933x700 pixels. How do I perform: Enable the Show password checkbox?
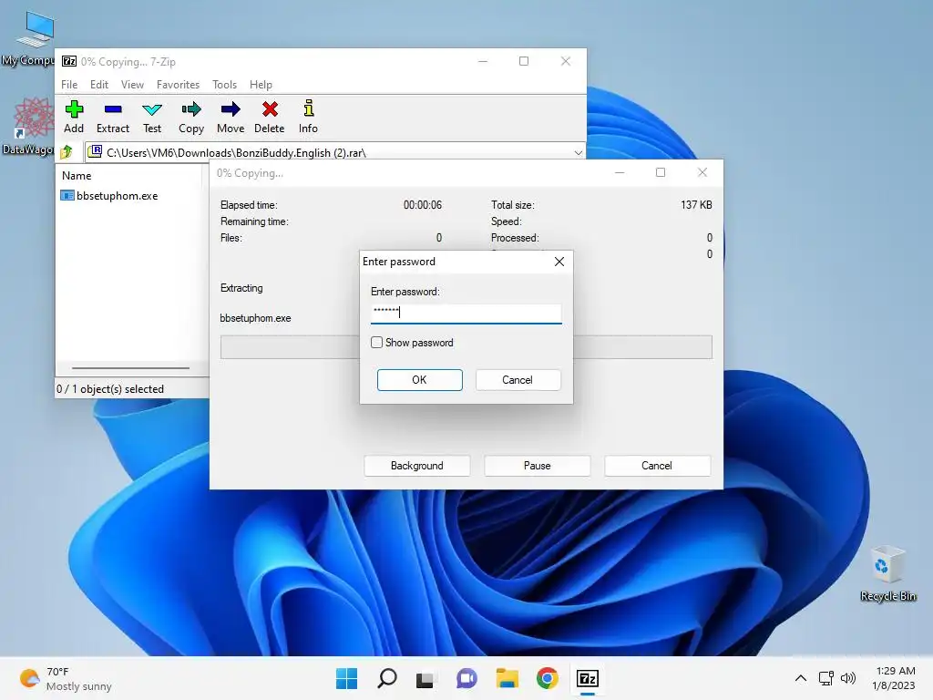point(376,343)
